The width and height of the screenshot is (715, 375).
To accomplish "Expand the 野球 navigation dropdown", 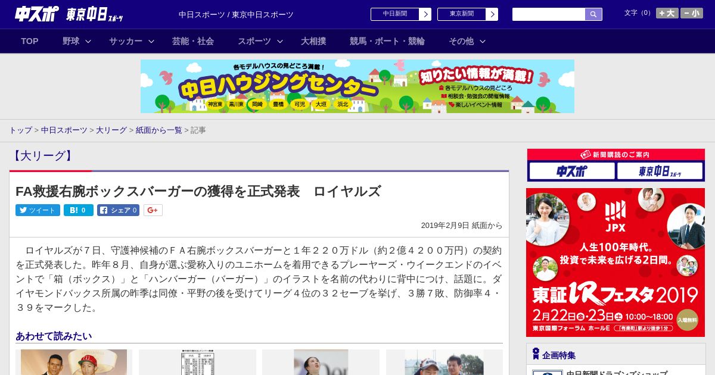I will [x=77, y=41].
